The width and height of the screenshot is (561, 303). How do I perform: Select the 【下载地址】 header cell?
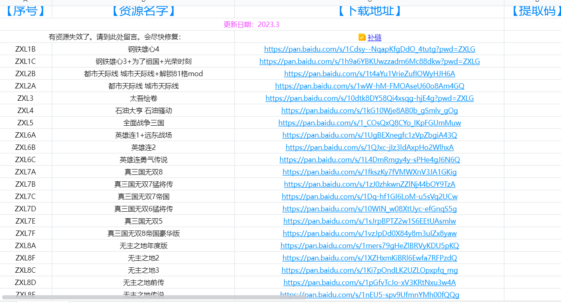pos(369,11)
